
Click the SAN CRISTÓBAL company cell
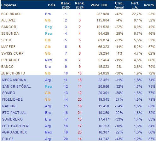16,86
